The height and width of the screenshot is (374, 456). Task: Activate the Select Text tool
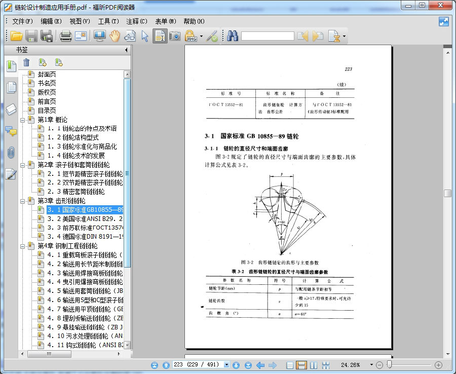(160, 36)
